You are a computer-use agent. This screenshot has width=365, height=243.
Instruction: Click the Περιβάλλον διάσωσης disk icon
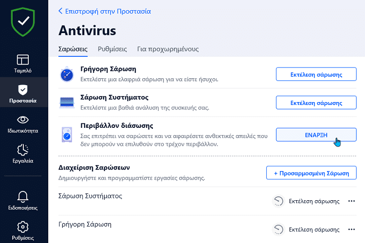67,135
